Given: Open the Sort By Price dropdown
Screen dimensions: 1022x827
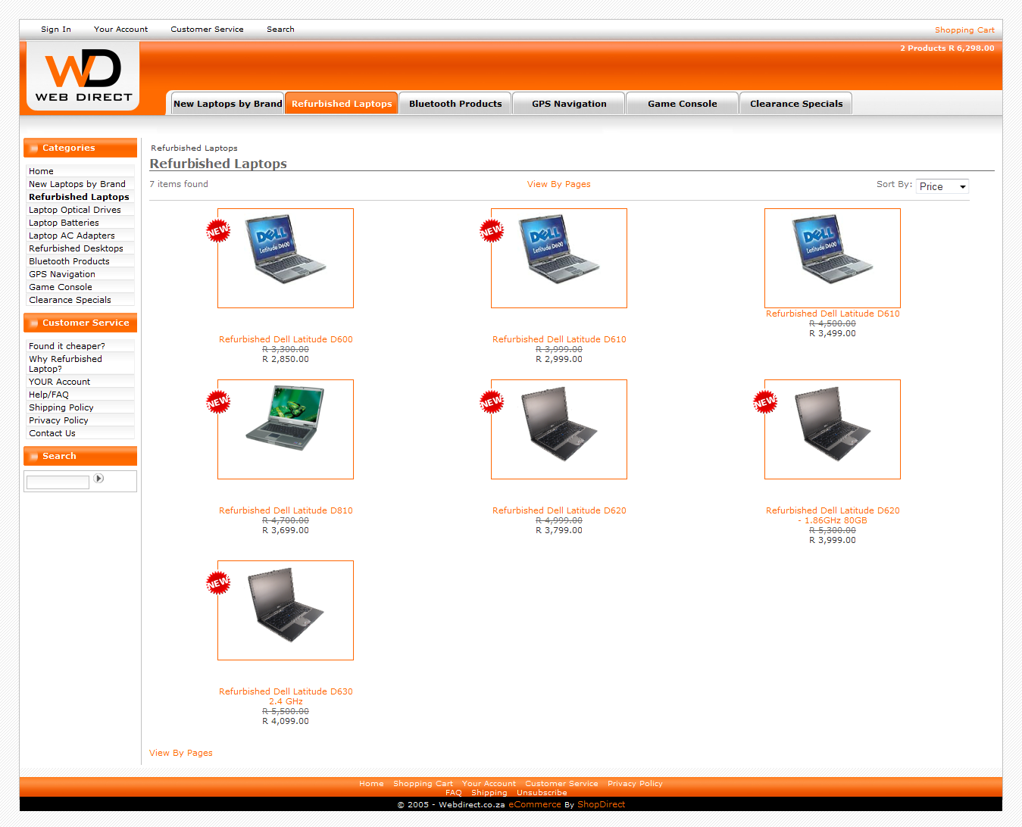Looking at the screenshot, I should point(942,186).
